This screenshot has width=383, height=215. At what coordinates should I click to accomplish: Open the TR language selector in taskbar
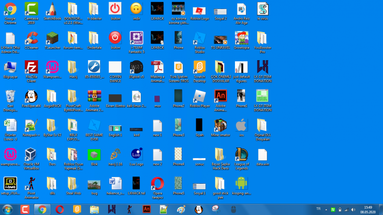coord(319,209)
